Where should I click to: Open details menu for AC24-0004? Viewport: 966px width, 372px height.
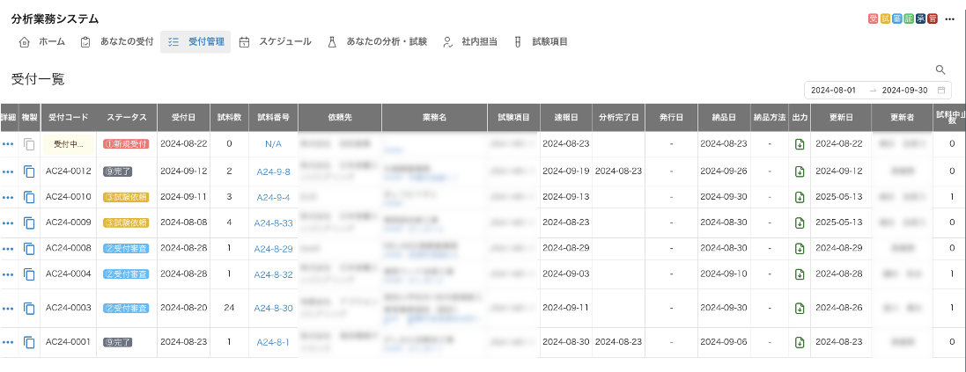click(8, 274)
